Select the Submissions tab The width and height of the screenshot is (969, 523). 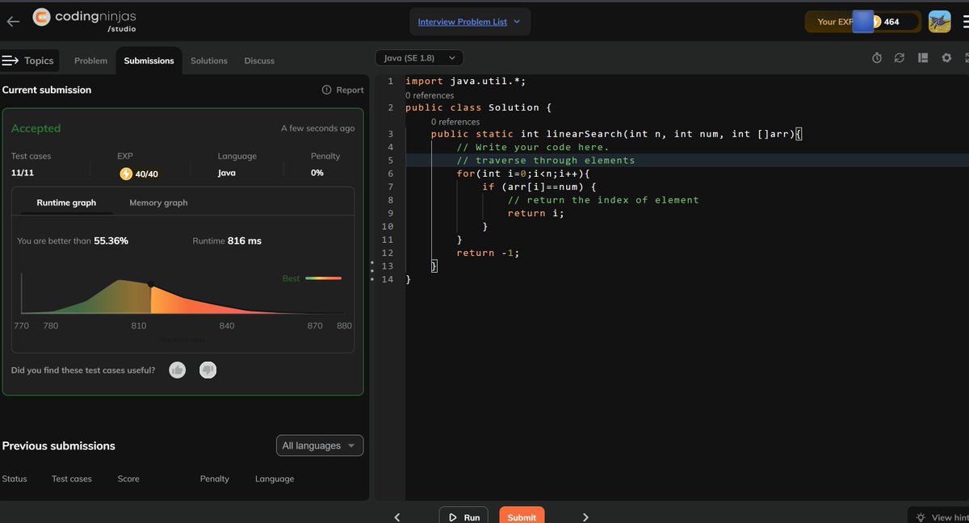[x=149, y=61]
